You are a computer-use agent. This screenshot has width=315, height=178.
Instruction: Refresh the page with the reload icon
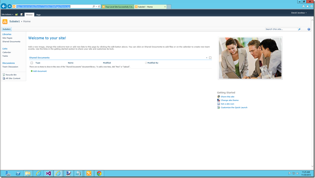(x=99, y=7)
